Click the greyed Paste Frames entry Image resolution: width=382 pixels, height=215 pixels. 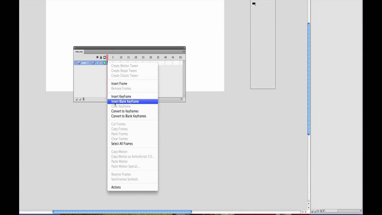119,134
